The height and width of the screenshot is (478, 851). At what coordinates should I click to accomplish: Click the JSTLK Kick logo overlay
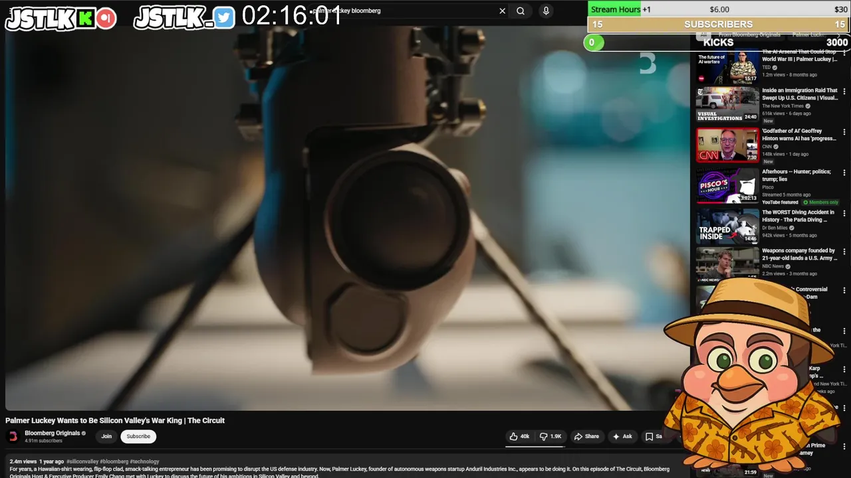[x=51, y=19]
